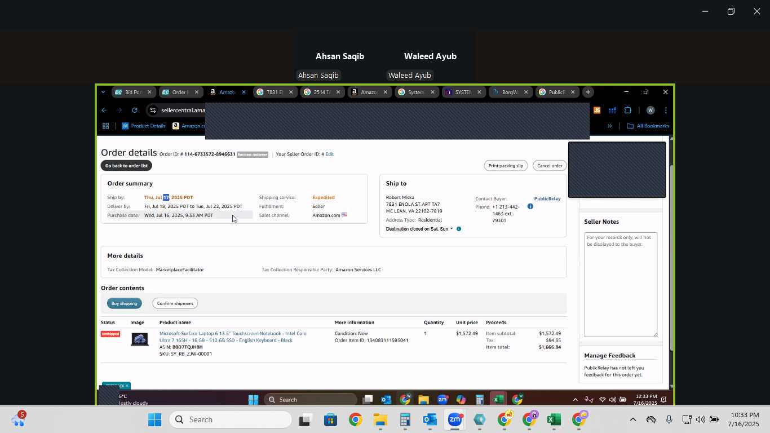Click the shared screen taskbar Search box
The height and width of the screenshot is (433, 770).
tap(310, 400)
